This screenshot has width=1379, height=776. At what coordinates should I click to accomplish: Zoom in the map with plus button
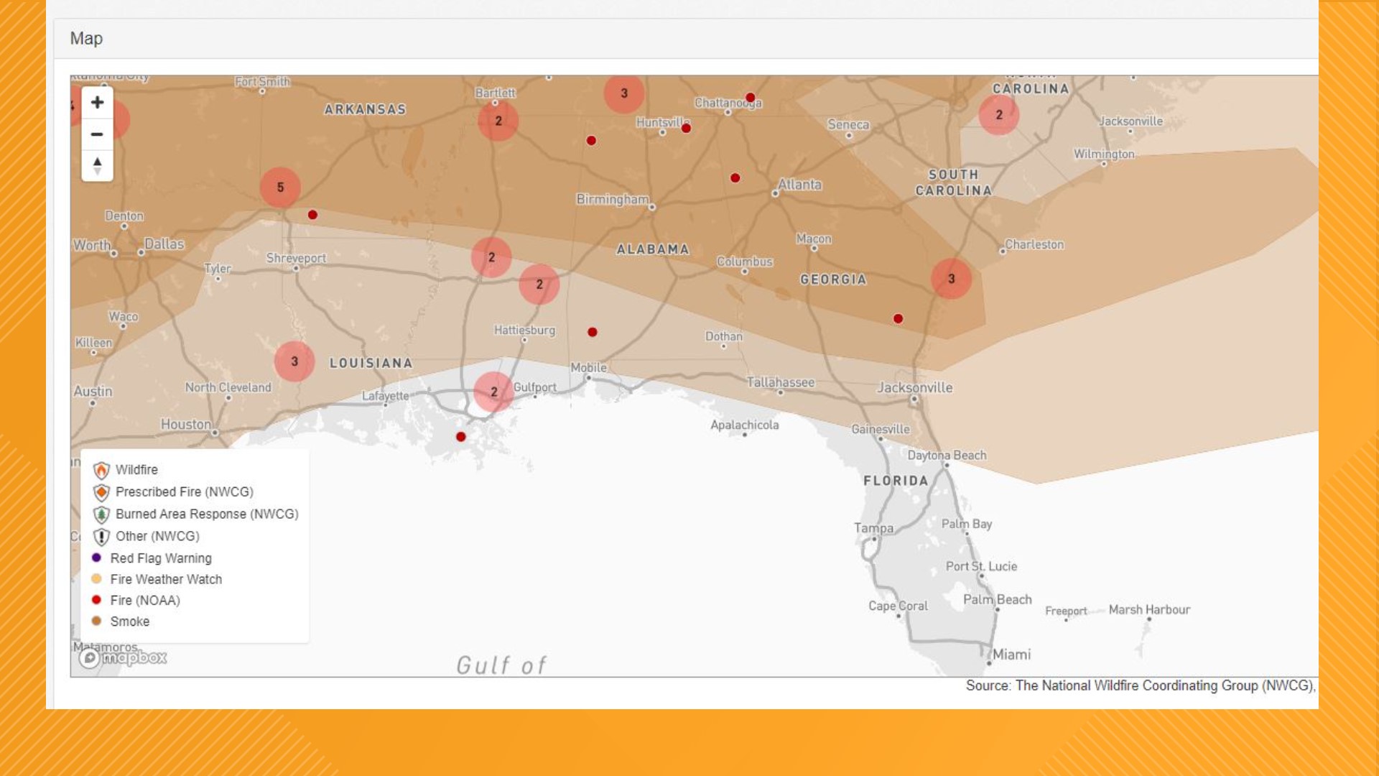[97, 103]
